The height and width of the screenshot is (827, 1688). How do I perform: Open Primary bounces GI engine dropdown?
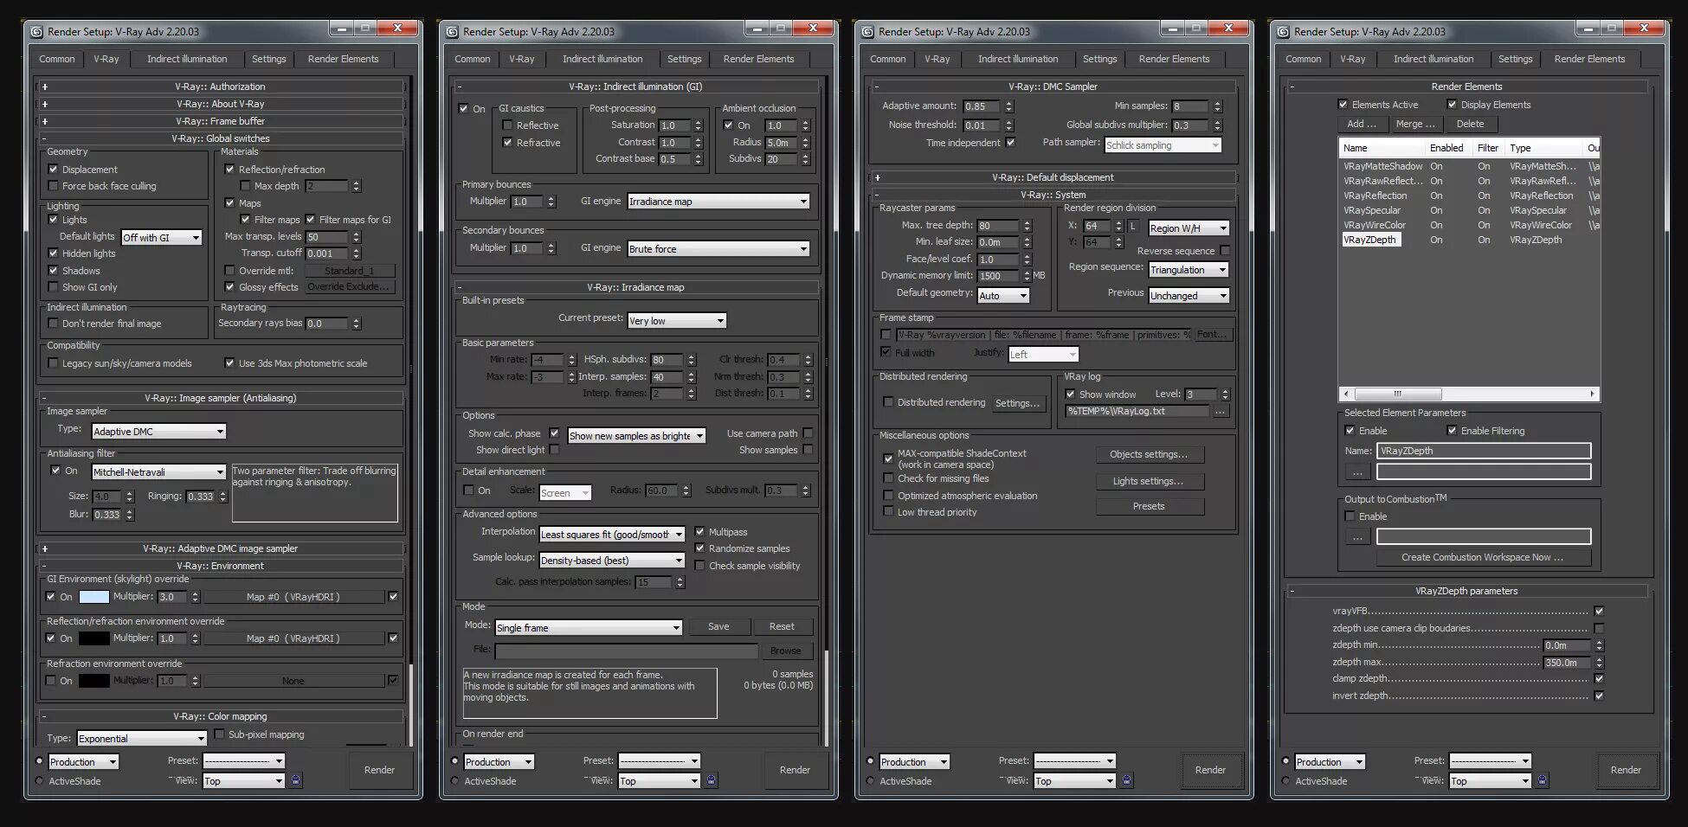coord(718,202)
